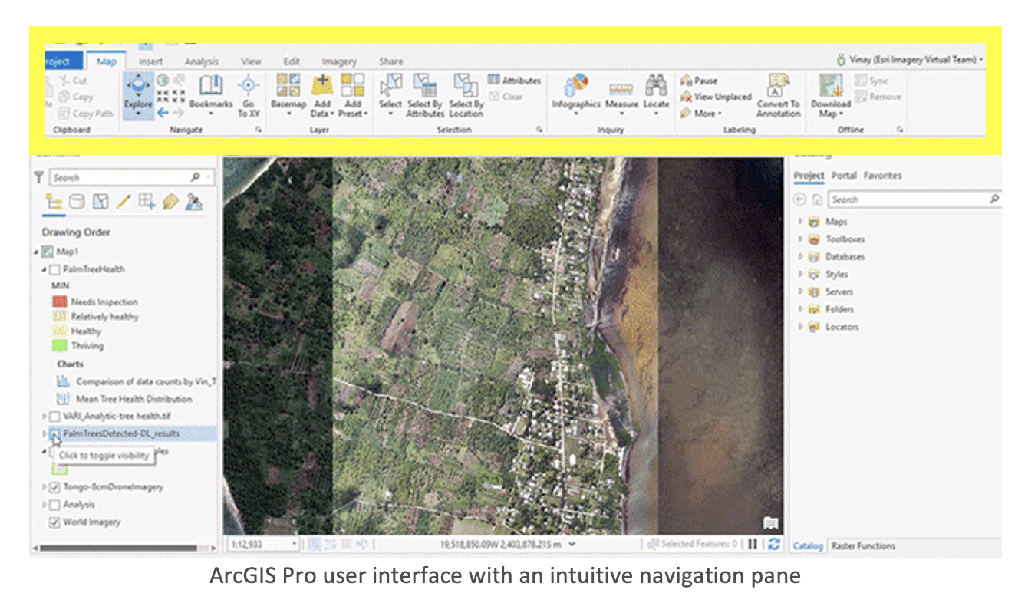Switch to the Analysis ribbon tab

click(x=202, y=61)
